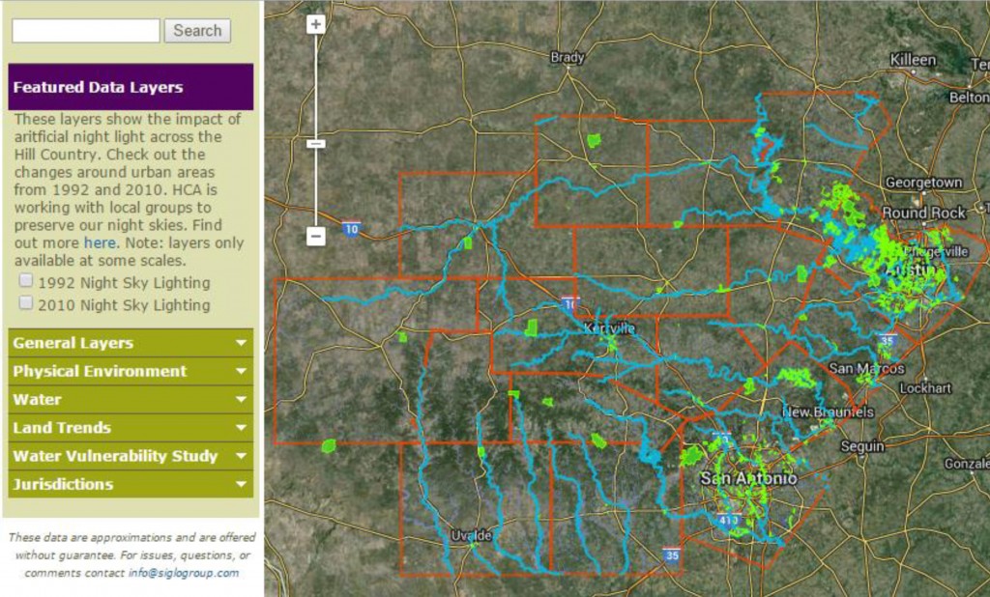Zoom out with the minus button
This screenshot has width=990, height=597.
(x=316, y=236)
